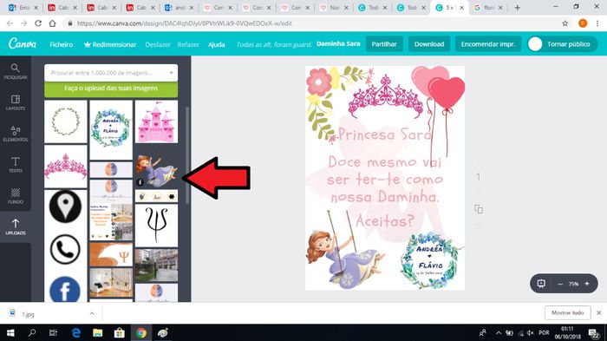
Task: Click Encomendar impr. button
Action: pos(488,43)
